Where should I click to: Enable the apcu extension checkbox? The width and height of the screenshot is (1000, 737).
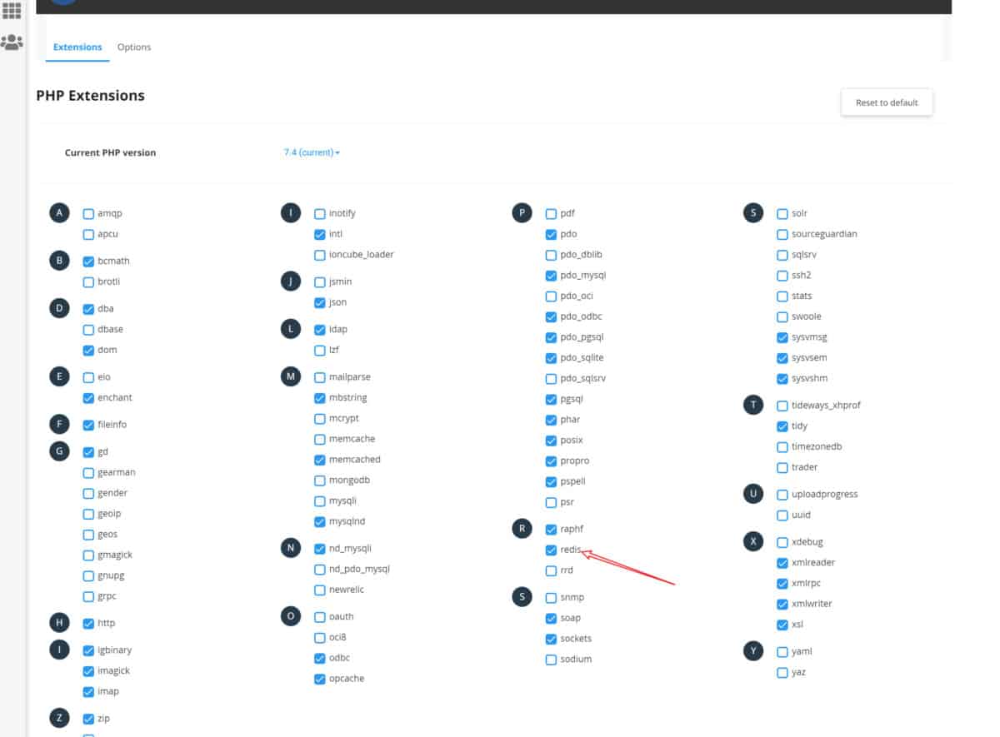click(x=88, y=235)
